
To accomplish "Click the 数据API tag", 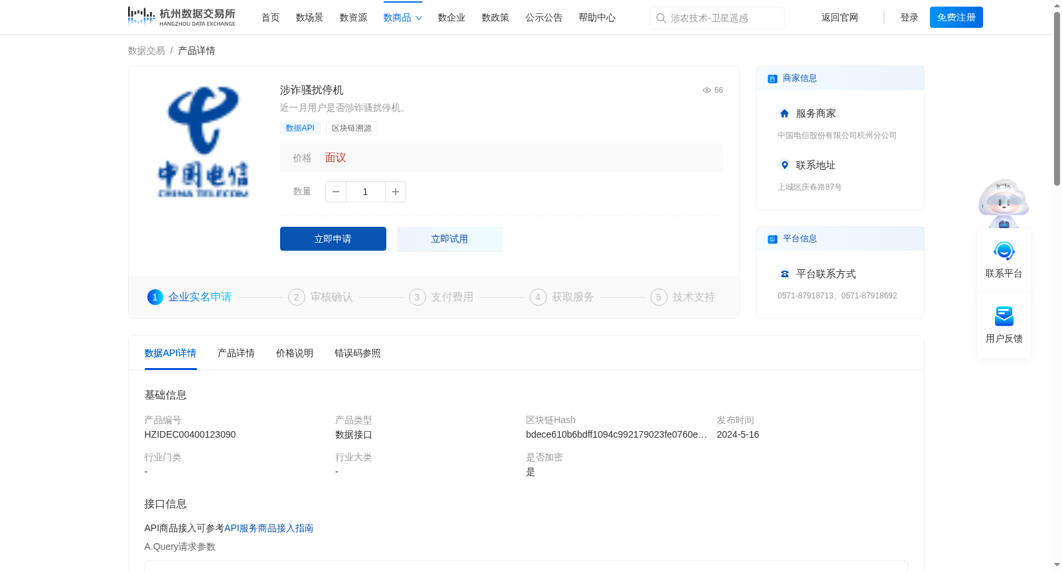I will point(300,128).
